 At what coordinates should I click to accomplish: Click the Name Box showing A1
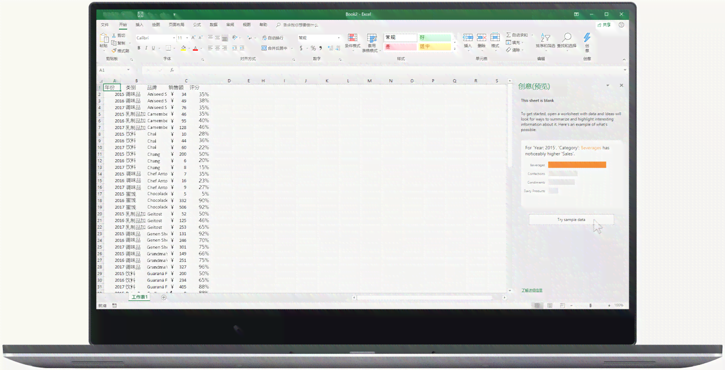coord(114,70)
